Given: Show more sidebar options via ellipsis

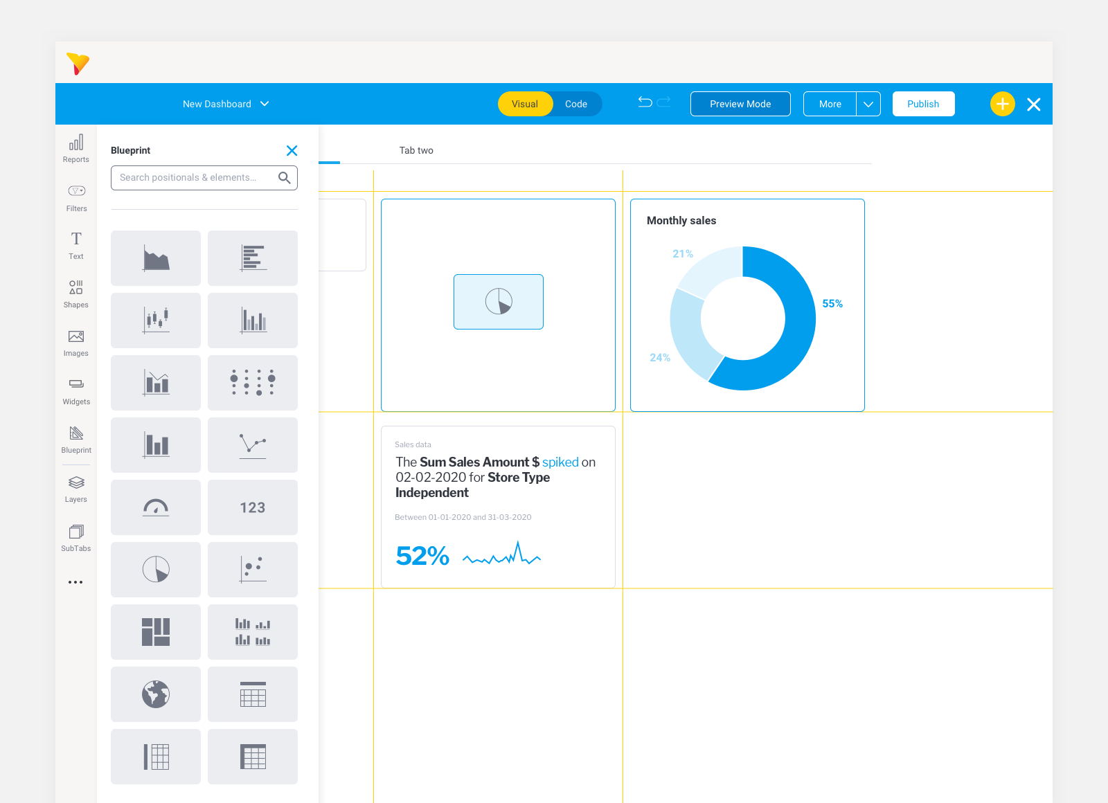Looking at the screenshot, I should tap(75, 582).
